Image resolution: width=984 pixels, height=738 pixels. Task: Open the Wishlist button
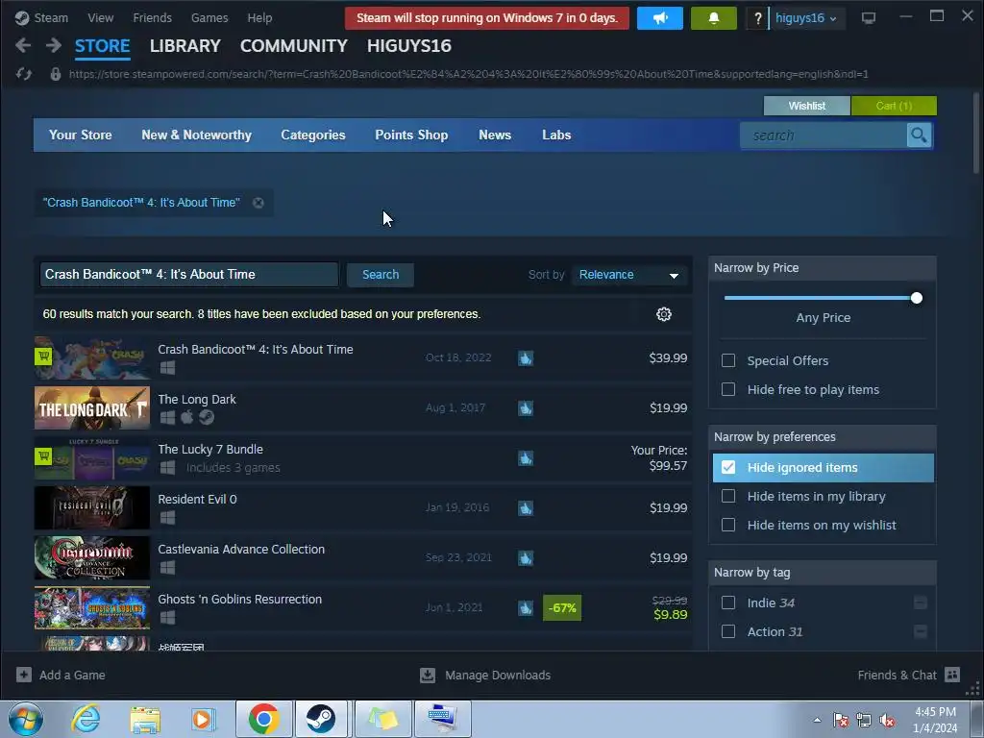click(x=807, y=106)
